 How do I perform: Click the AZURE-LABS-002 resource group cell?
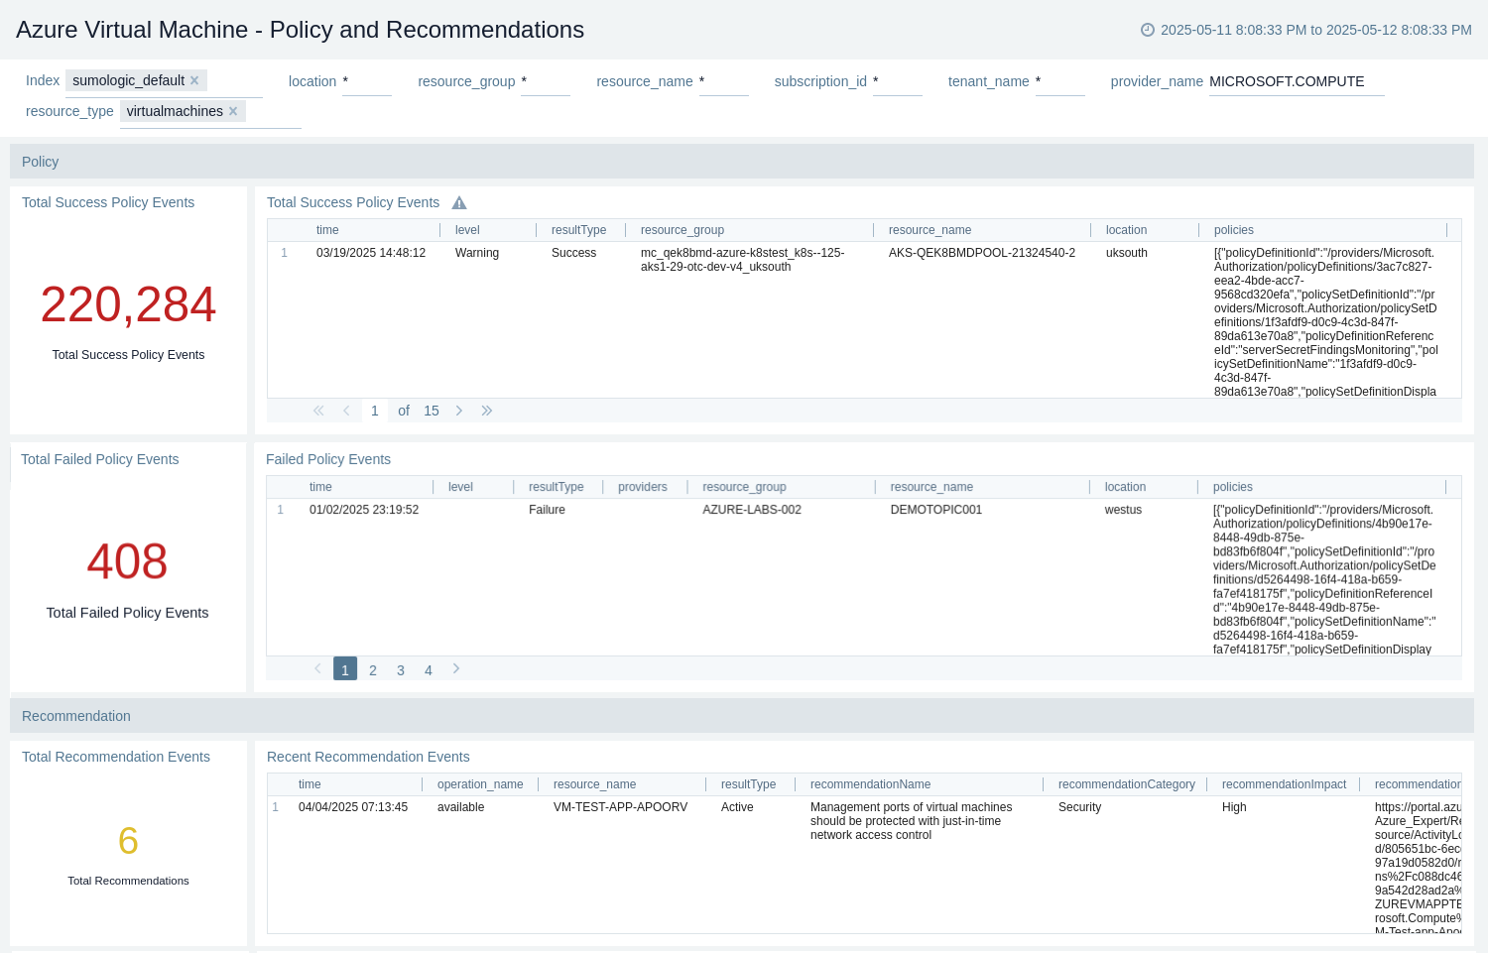tap(752, 510)
